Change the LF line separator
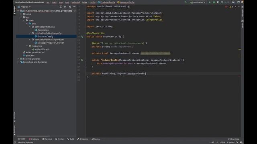This screenshot has width=257, height=144. coord(217,142)
